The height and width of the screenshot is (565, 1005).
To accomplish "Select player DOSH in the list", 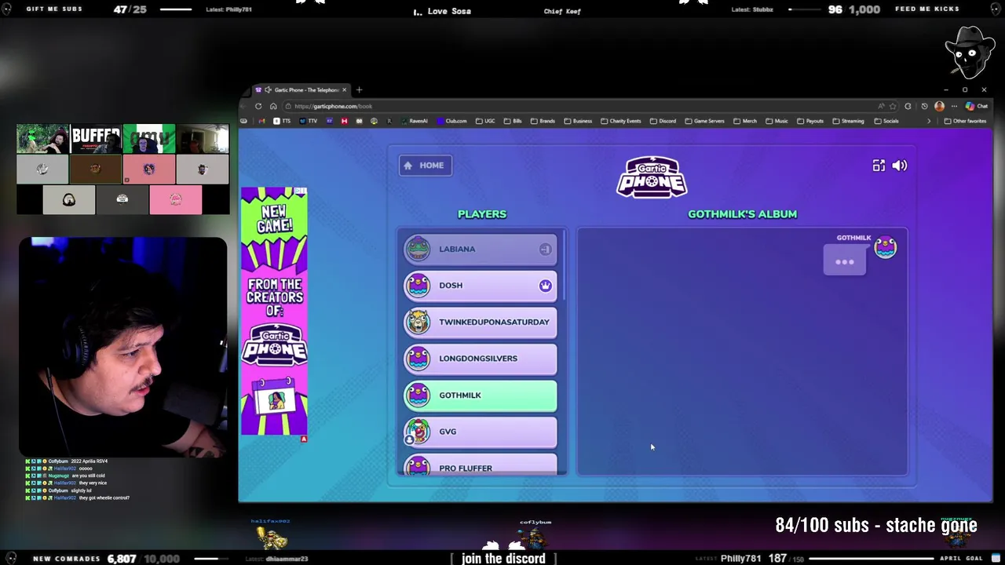I will [481, 286].
